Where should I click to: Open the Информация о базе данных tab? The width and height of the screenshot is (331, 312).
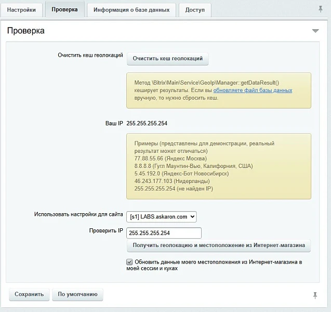pos(131,10)
